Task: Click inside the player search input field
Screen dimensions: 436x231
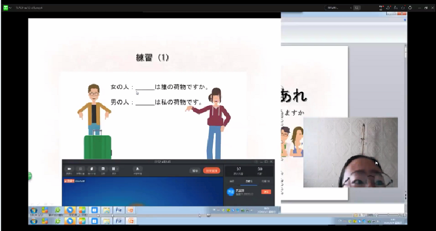Action: coord(337,8)
